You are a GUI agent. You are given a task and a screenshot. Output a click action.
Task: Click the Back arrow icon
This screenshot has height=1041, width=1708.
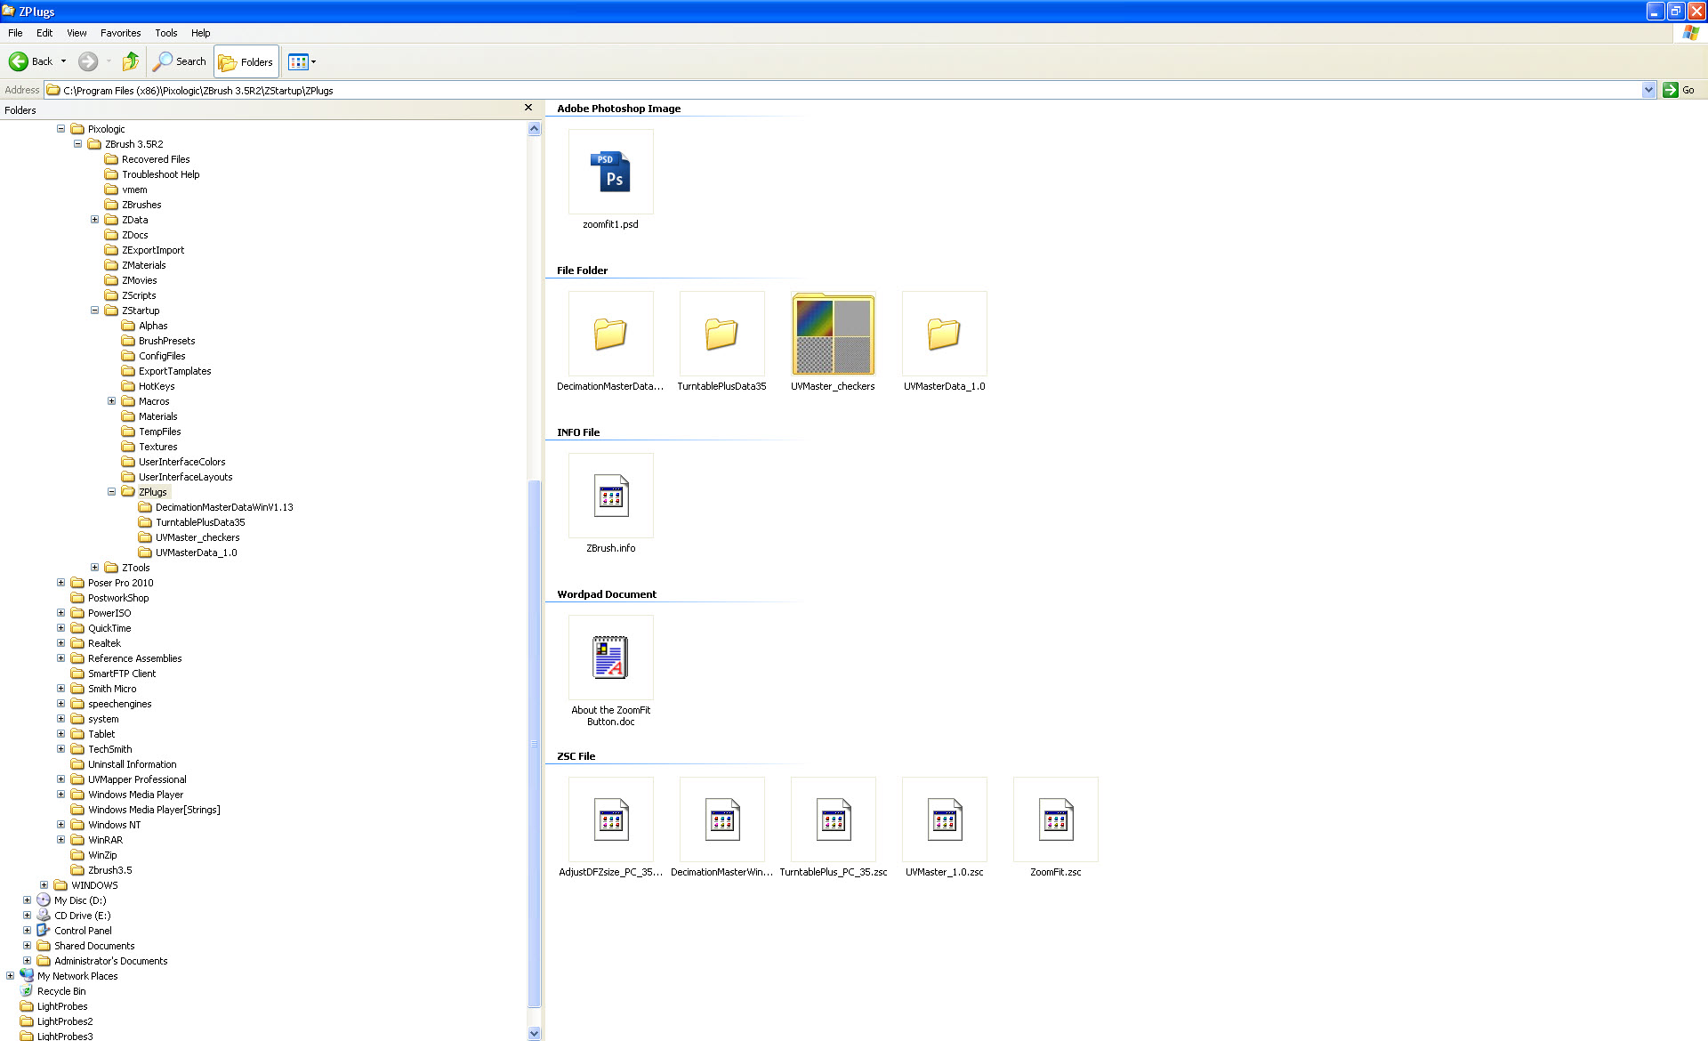click(x=18, y=61)
